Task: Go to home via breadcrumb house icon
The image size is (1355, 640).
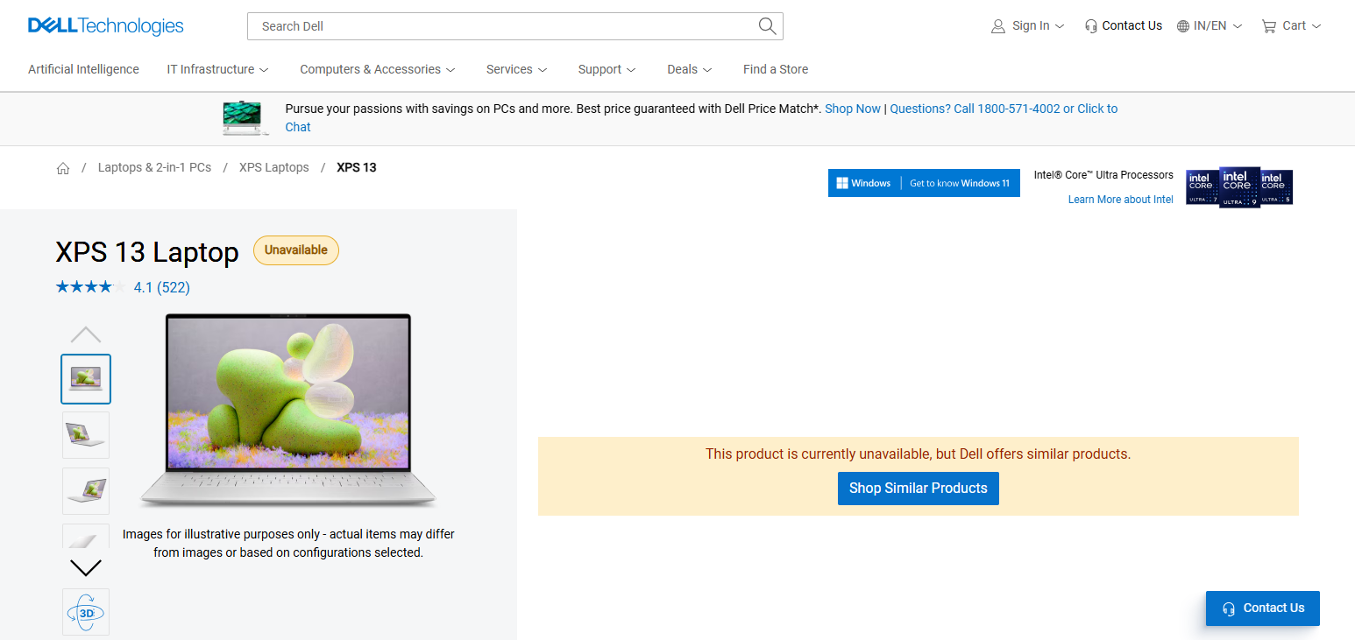Action: coord(63,168)
